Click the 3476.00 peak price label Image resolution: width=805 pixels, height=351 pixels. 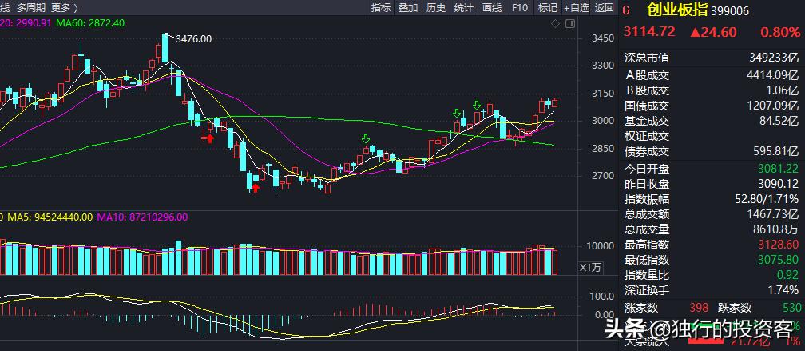193,38
